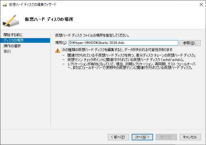Click the disk-with-pencil header icon
Screen dimensions: 206x145
(11, 21)
